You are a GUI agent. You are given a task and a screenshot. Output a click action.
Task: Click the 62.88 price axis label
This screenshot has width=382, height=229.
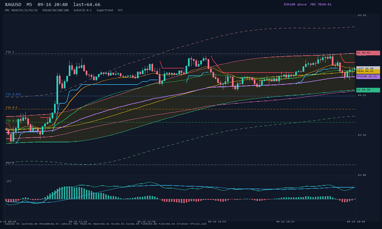click(362, 175)
